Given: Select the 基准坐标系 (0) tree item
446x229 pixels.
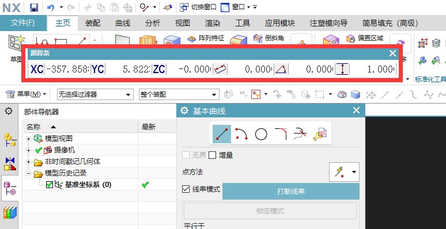Looking at the screenshot, I should (x=88, y=185).
